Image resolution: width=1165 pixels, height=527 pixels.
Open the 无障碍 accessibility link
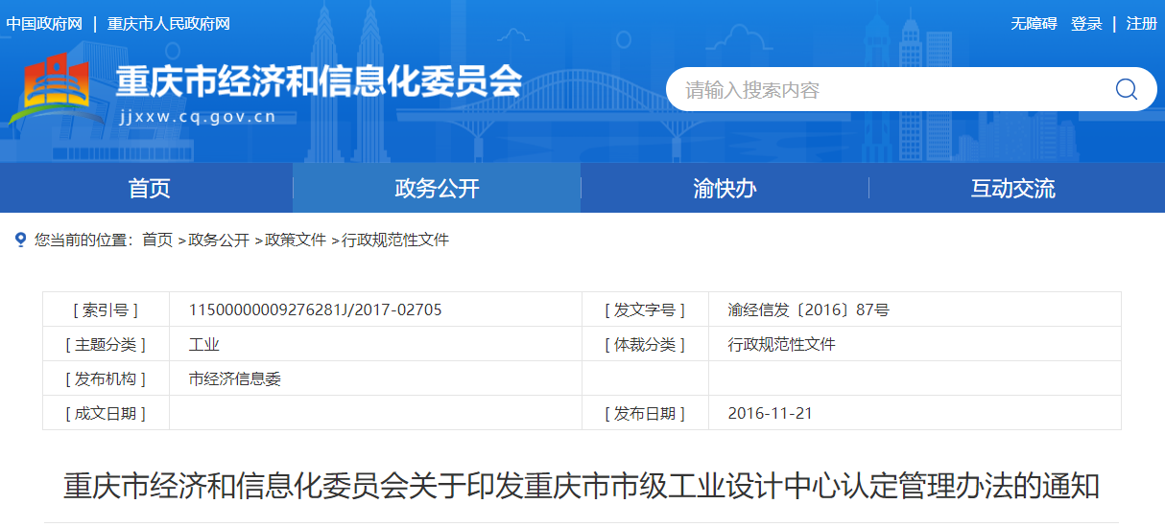[1034, 24]
